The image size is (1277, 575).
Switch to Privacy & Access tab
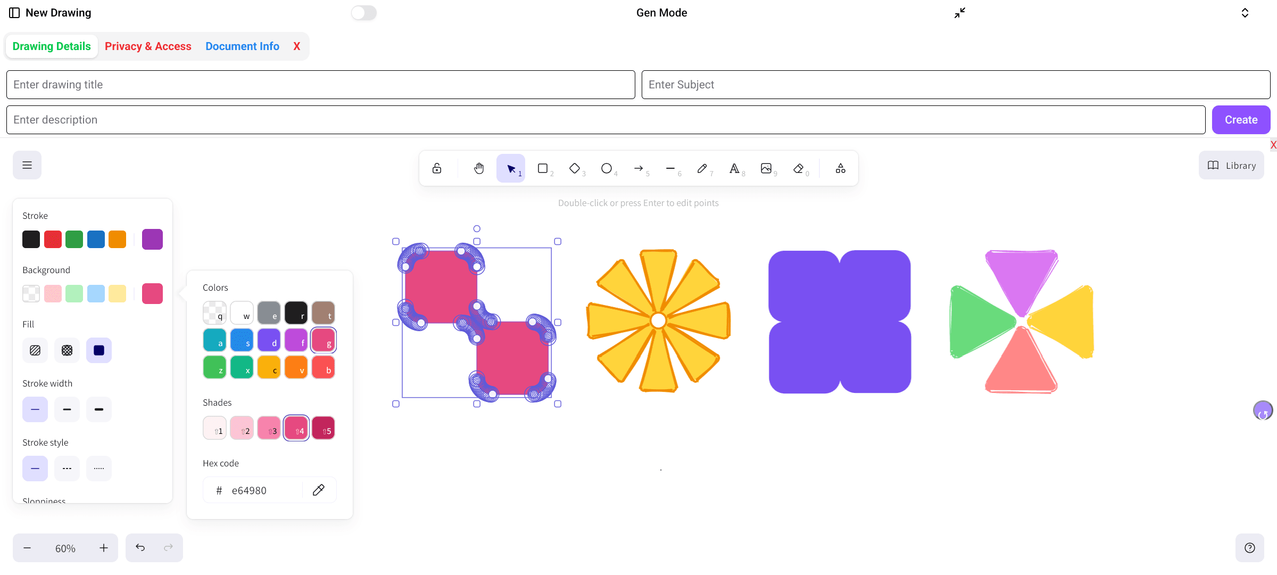pyautogui.click(x=148, y=46)
